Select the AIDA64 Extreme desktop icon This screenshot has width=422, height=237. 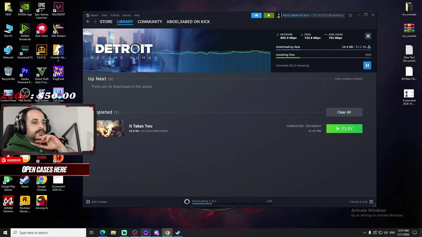[8, 204]
